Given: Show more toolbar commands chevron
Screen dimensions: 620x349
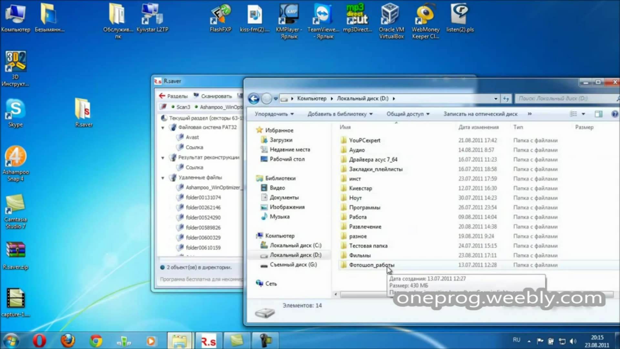Looking at the screenshot, I should pyautogui.click(x=530, y=114).
